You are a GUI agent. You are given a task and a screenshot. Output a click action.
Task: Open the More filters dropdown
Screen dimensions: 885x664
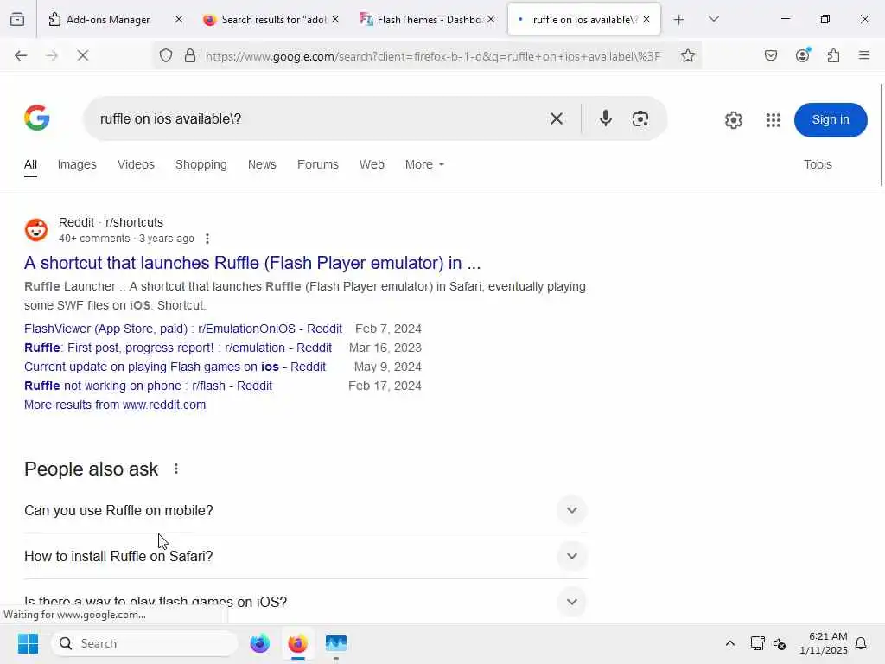pyautogui.click(x=424, y=164)
